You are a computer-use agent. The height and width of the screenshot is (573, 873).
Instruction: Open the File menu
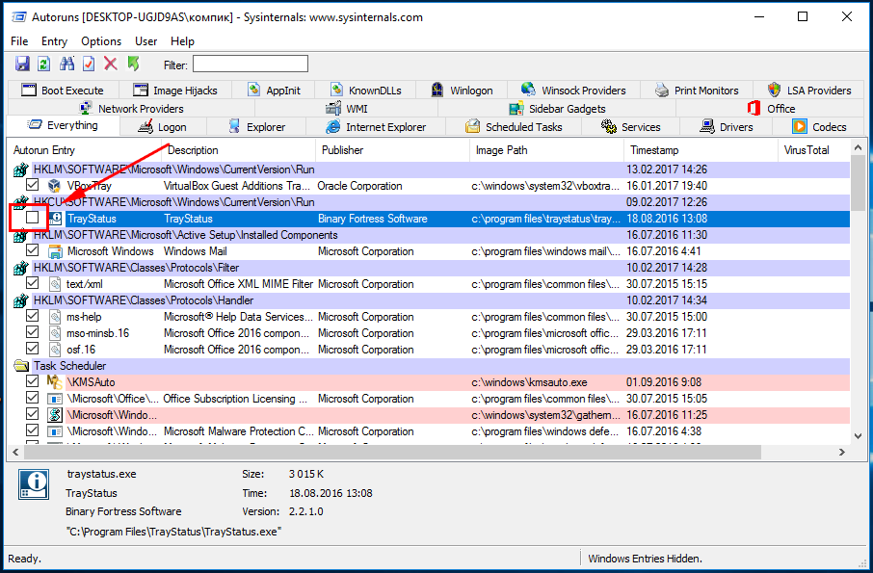point(19,41)
